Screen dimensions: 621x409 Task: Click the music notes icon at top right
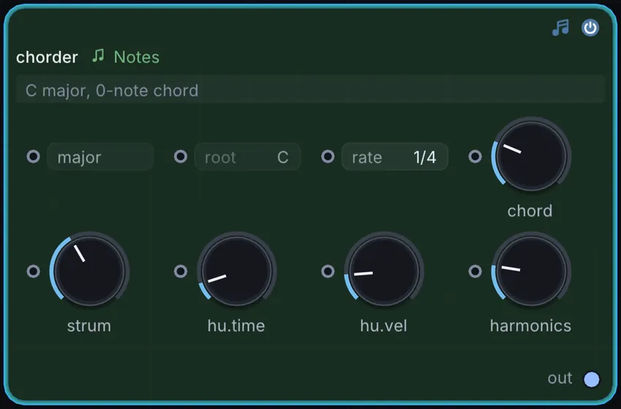(x=560, y=28)
